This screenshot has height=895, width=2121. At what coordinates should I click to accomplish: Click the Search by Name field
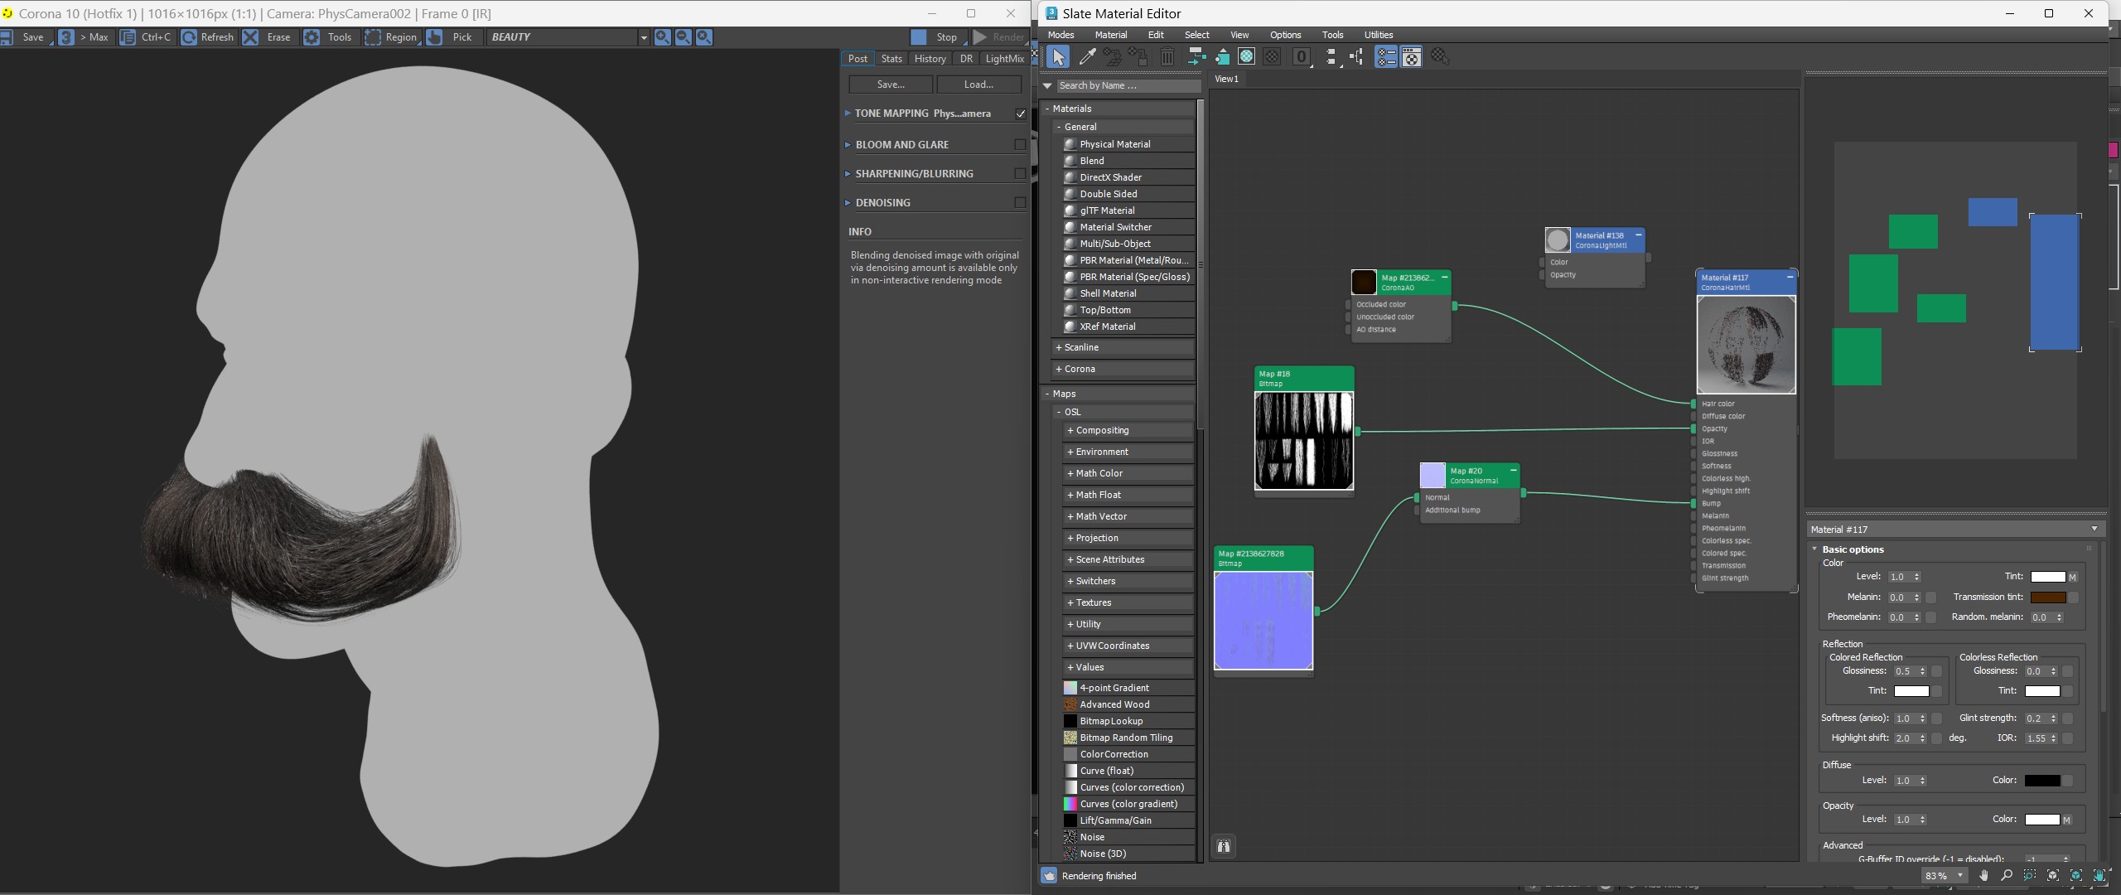click(x=1128, y=85)
